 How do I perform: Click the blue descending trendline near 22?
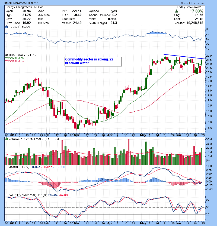184,57
